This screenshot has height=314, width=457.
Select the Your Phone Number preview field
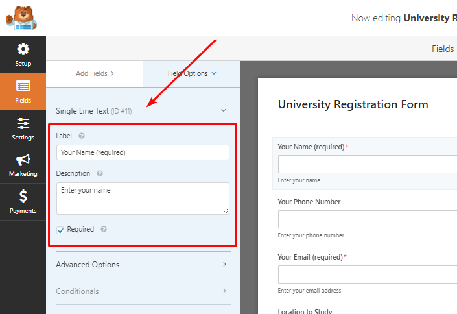(x=367, y=219)
